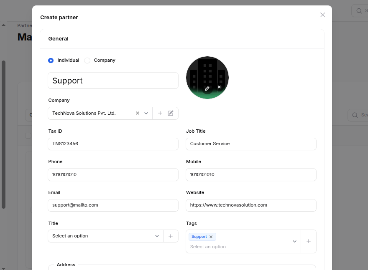Open the Title select dropdown
368x270 pixels.
click(106, 236)
